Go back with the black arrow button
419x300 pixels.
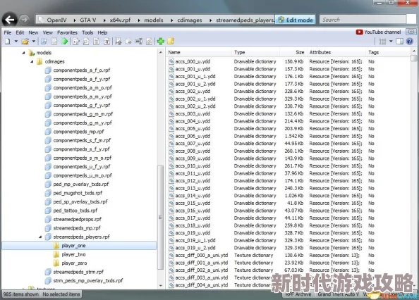point(10,20)
